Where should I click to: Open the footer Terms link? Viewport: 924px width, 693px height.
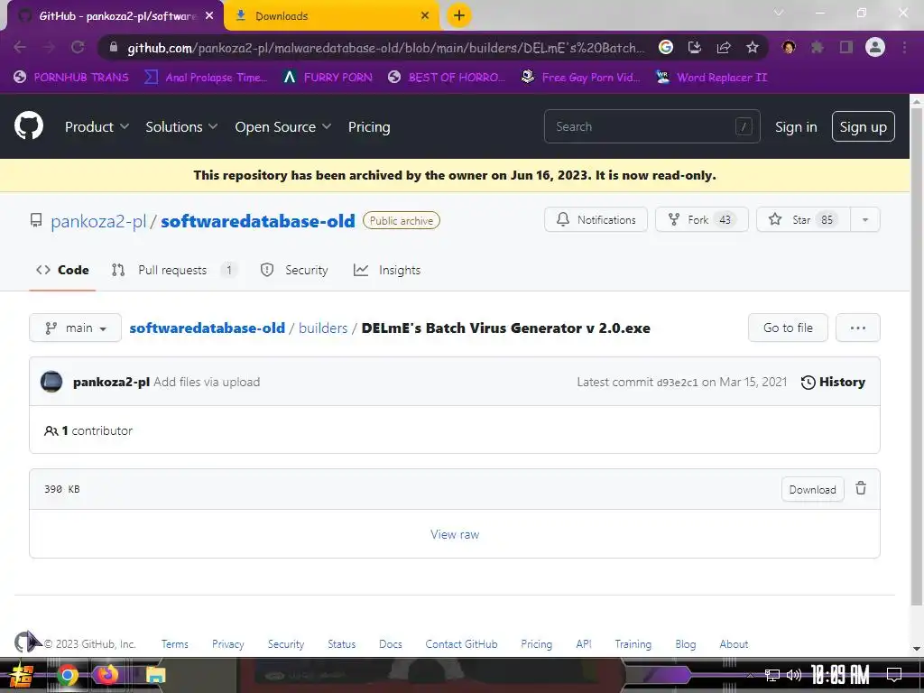pyautogui.click(x=175, y=644)
